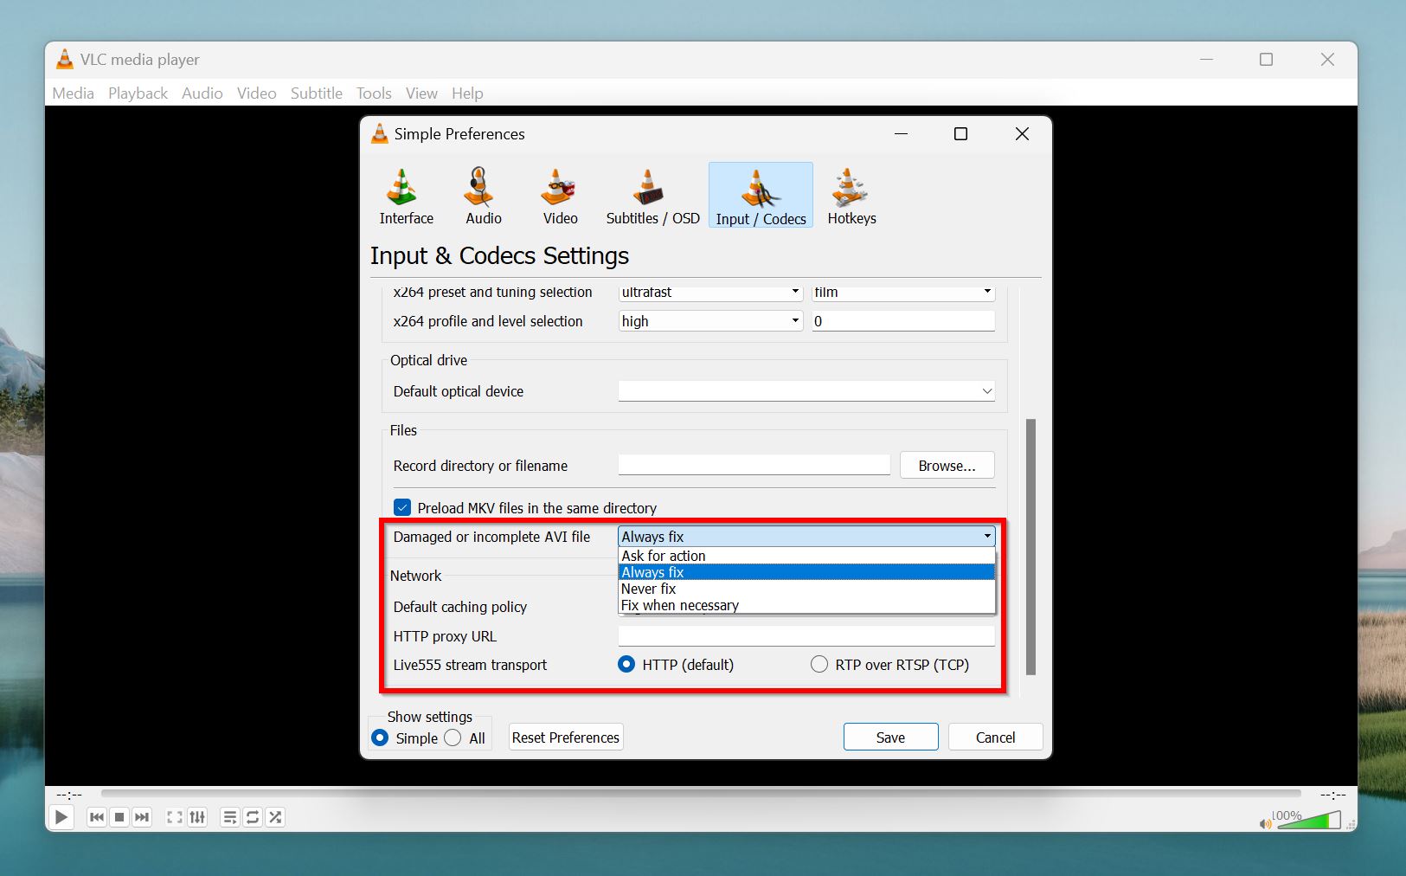
Task: Open the Help menu
Action: 467,93
